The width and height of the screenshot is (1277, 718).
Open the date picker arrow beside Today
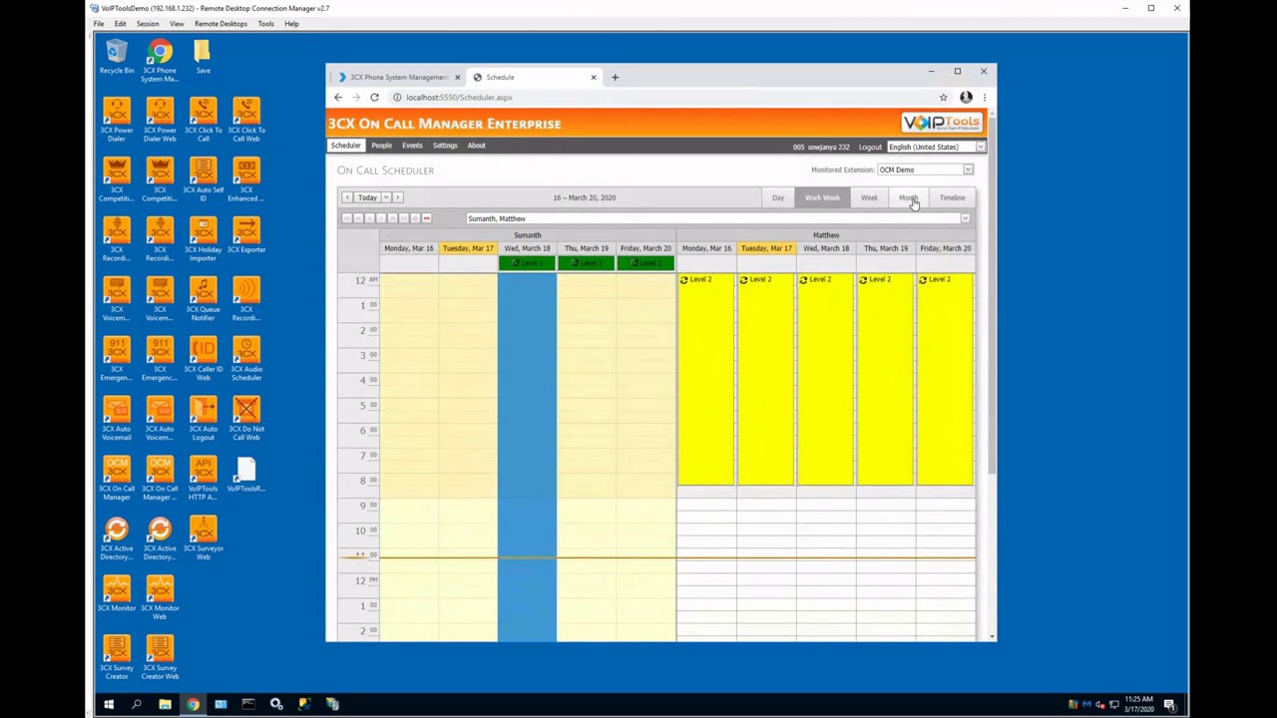coord(386,197)
